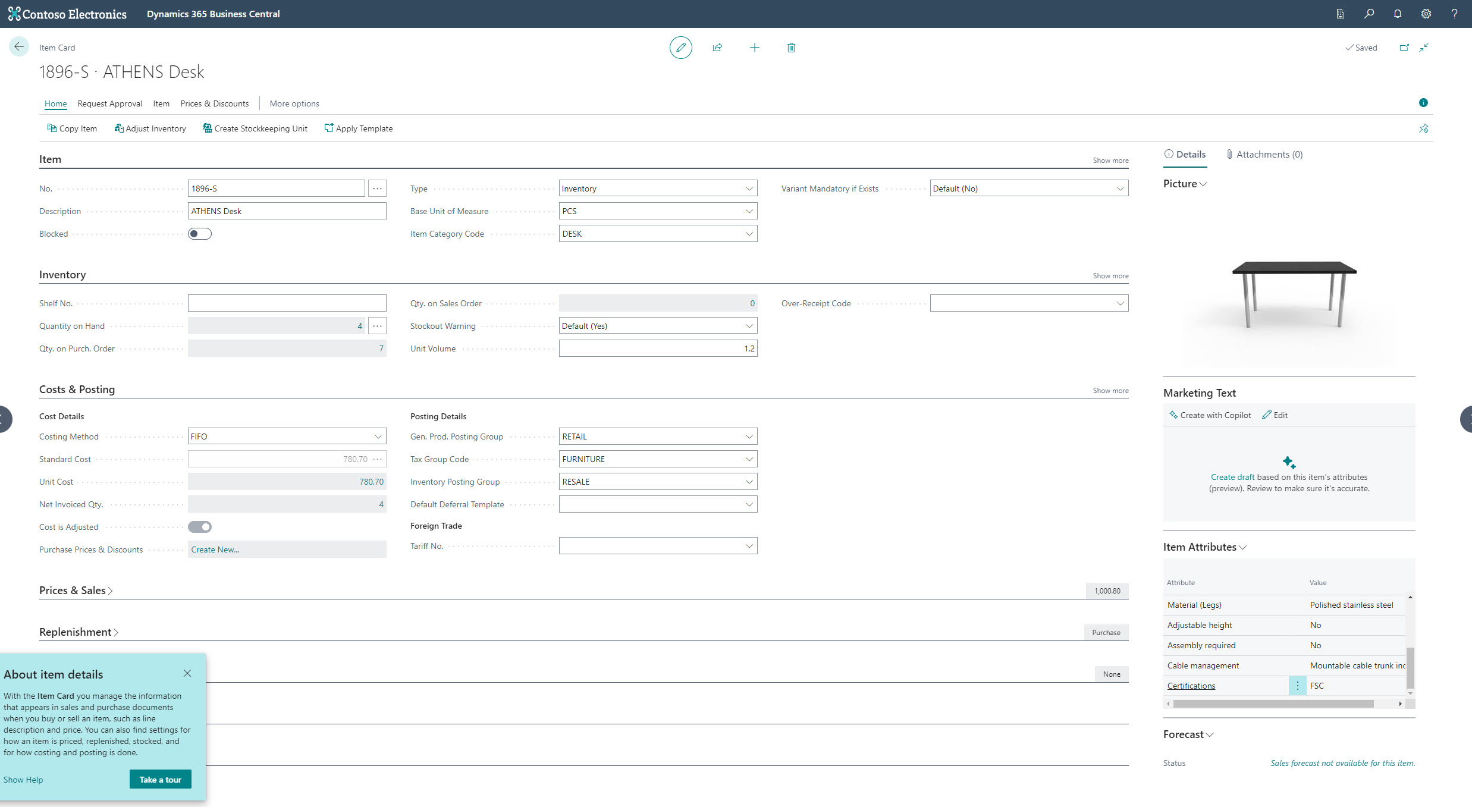This screenshot has height=807, width=1472.
Task: Click the pencil edit icon
Action: click(680, 48)
